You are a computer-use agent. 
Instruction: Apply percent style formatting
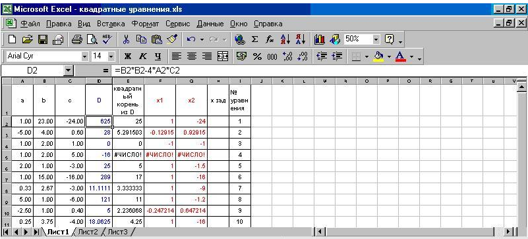click(x=257, y=56)
